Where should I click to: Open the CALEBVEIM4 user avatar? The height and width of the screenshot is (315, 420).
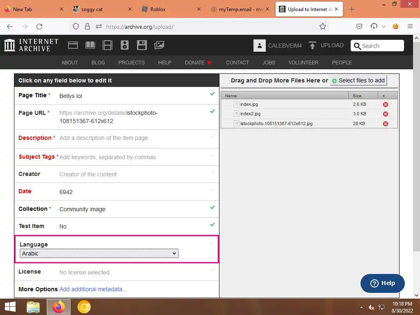(x=259, y=46)
